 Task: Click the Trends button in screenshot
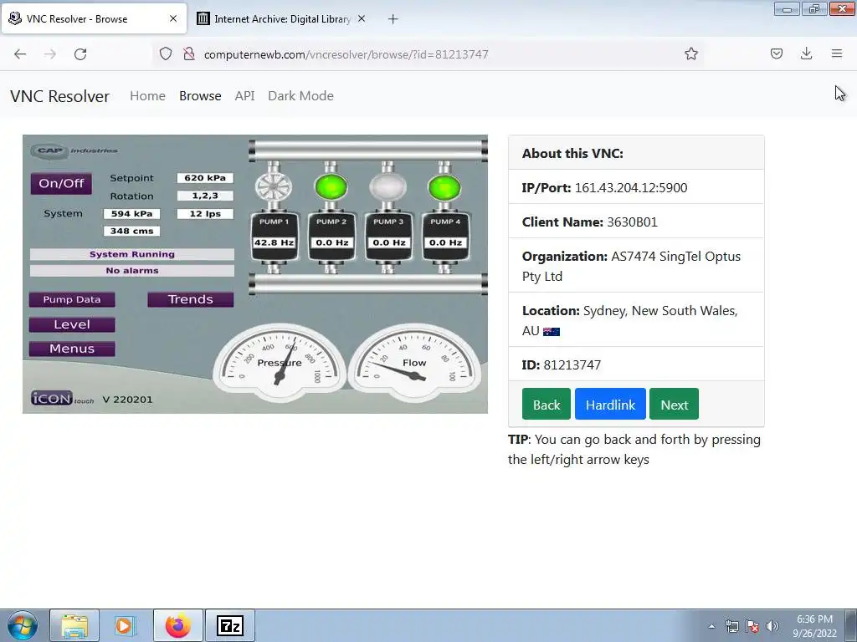[190, 300]
